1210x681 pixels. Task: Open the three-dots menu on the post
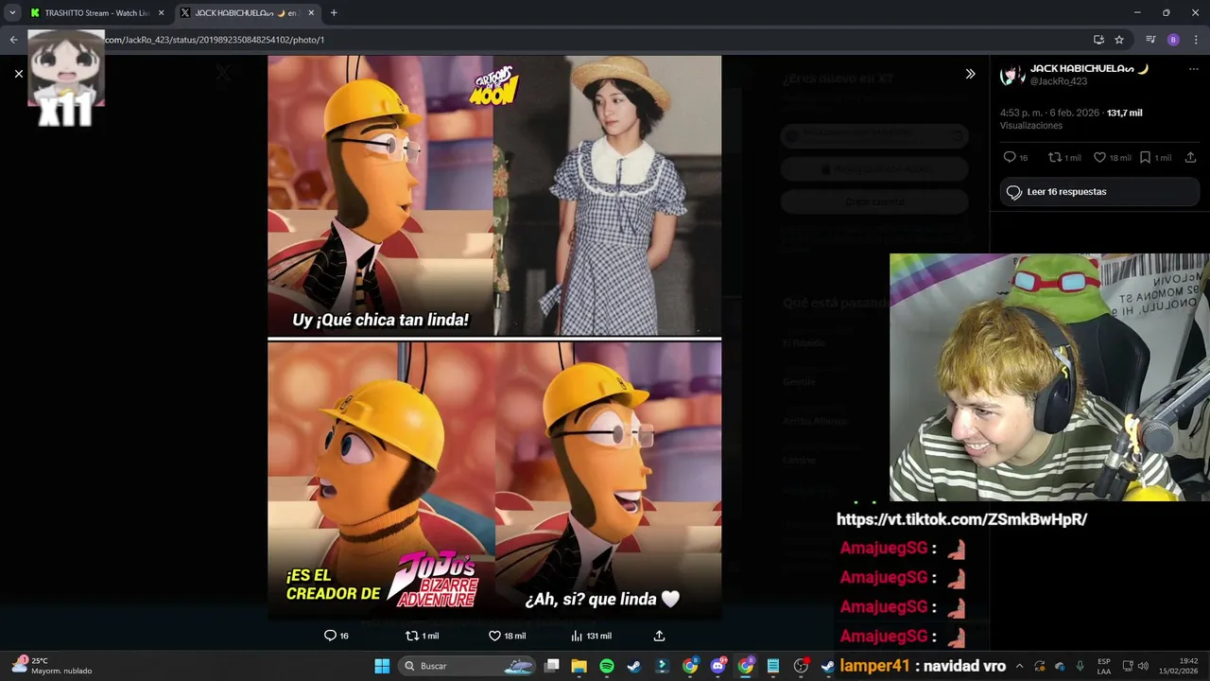tap(1195, 69)
